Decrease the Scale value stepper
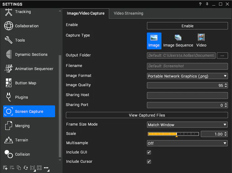Screen dimensions: 232x173 tap(226, 135)
